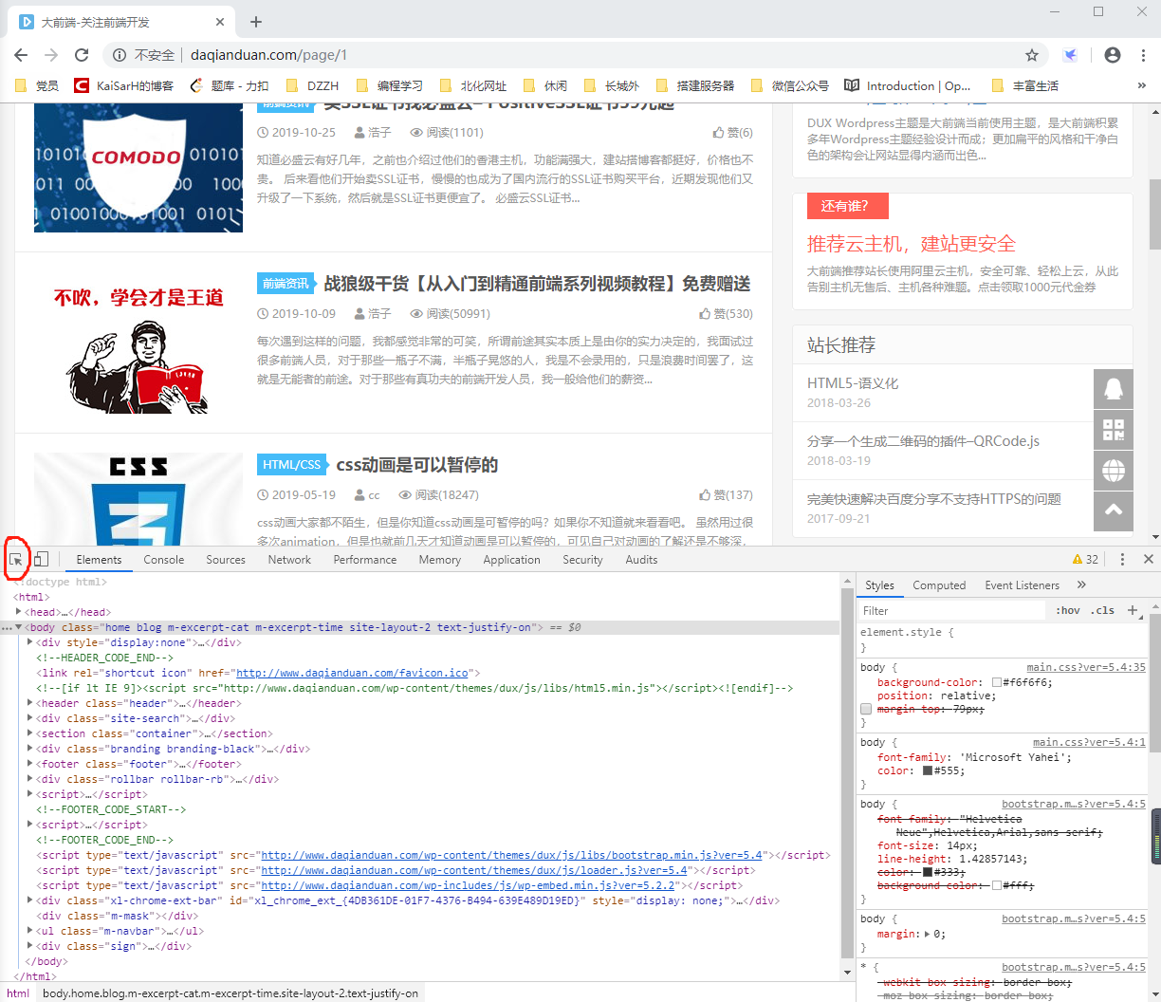Expand the div class="rollbar rollbar-rb" node

pos(30,779)
